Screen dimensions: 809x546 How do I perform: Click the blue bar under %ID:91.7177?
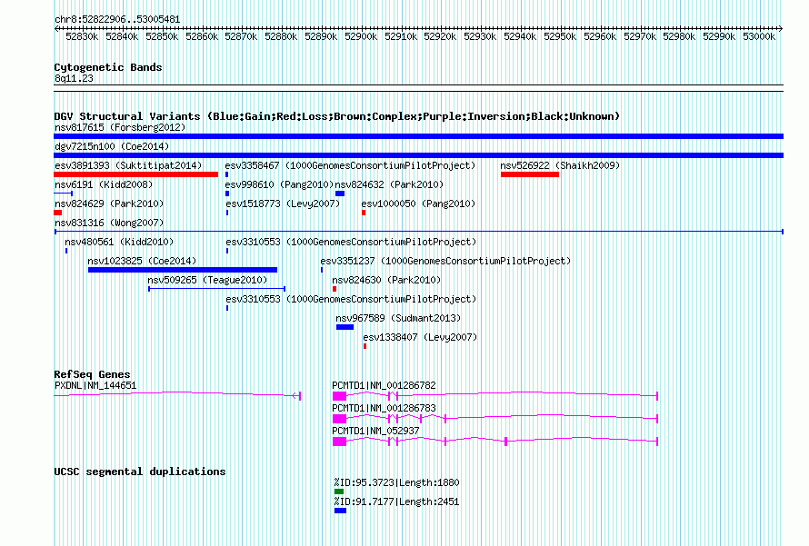[340, 511]
